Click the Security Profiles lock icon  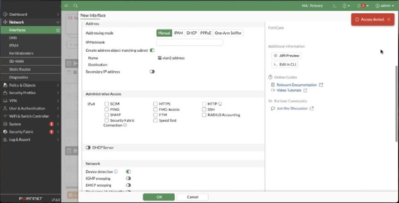5,93
